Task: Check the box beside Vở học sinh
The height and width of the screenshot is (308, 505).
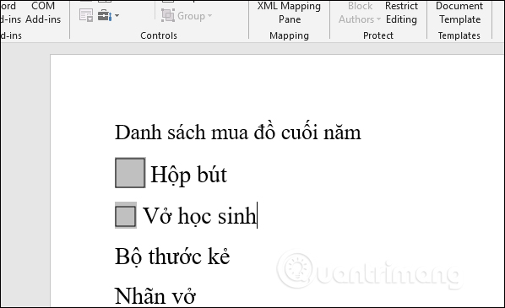Action: click(126, 216)
